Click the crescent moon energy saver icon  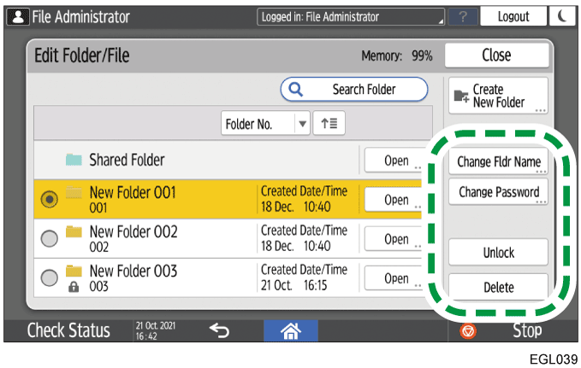(564, 16)
